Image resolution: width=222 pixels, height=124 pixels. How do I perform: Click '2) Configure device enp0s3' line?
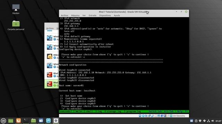point(78,99)
